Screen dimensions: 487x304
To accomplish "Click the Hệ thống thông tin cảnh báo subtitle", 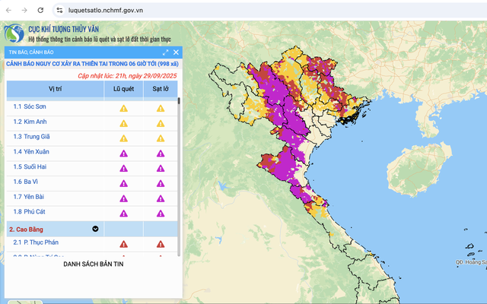I will coord(100,40).
